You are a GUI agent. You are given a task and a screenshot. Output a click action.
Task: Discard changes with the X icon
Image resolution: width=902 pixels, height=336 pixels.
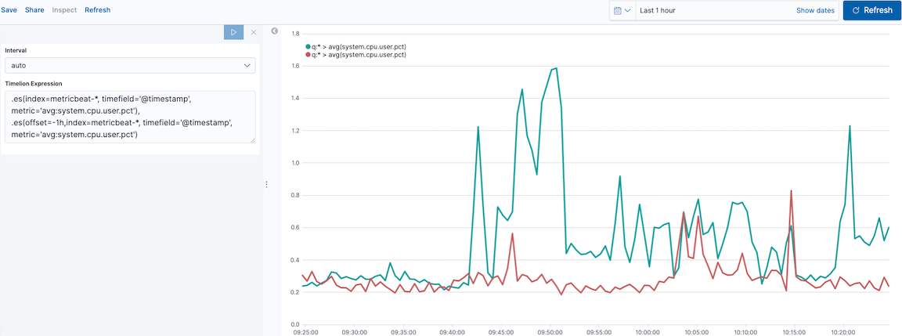click(x=253, y=32)
